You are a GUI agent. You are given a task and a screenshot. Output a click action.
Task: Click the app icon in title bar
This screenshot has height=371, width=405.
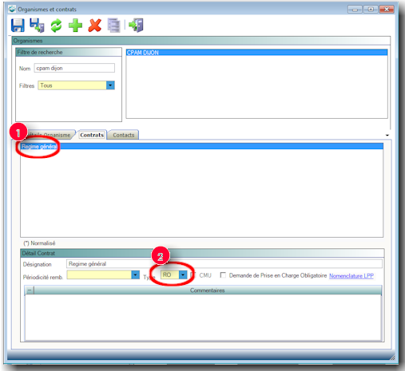12,9
